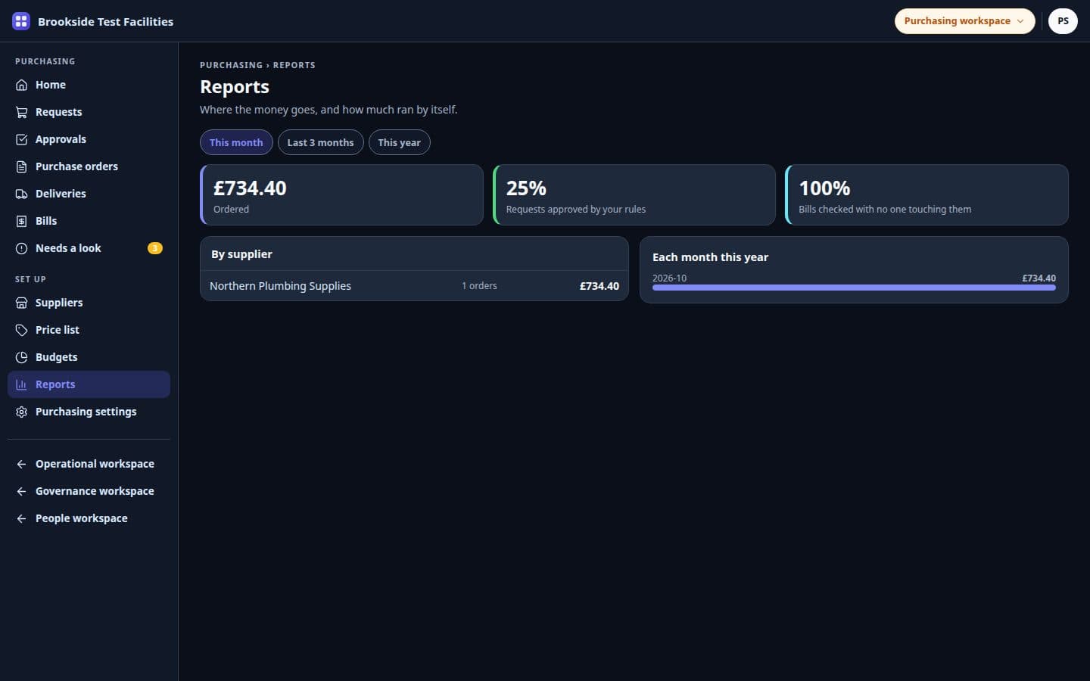
Task: Click the Brookside app logo icon
Action: click(21, 21)
